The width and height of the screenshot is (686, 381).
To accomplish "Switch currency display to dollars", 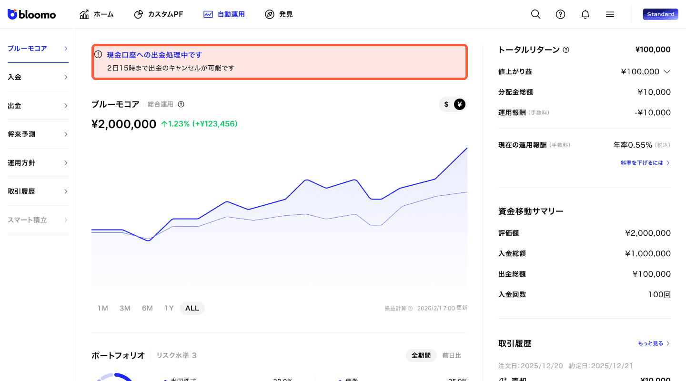I will 446,104.
